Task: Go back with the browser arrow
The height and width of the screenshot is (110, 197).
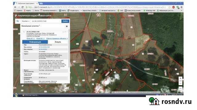Action: coord(15,7)
